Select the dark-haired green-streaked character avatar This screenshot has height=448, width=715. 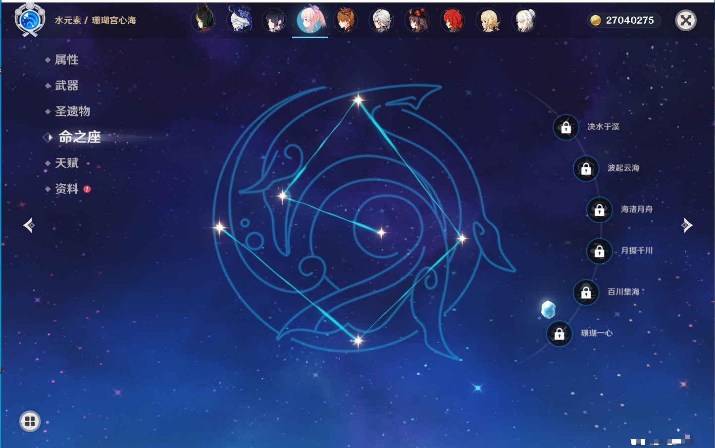point(203,20)
